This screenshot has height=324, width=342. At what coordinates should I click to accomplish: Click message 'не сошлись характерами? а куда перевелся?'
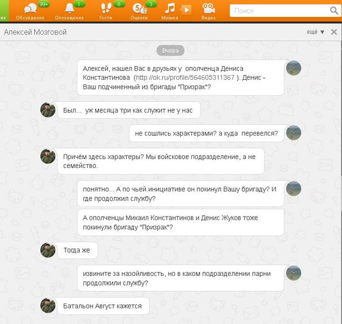tap(206, 133)
